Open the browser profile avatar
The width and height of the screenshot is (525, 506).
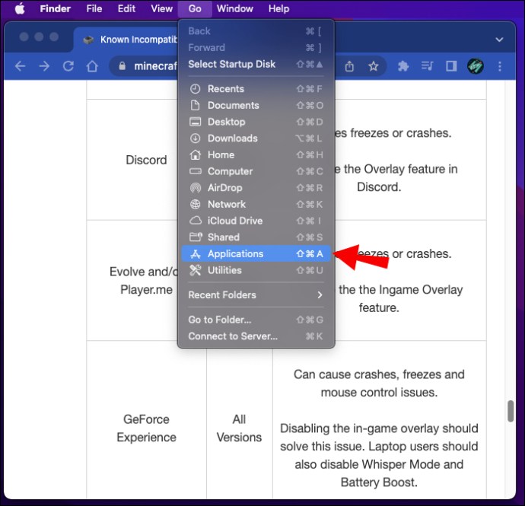(475, 66)
